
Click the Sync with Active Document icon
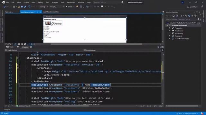tap(186, 16)
